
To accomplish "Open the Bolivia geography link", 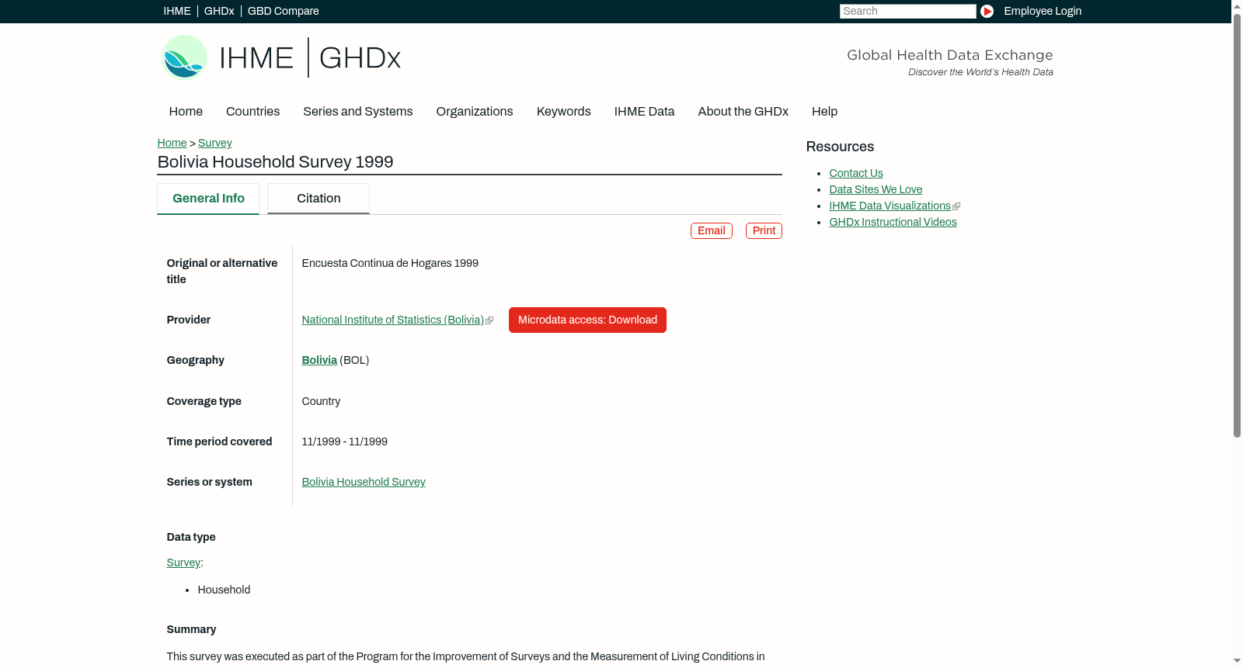I will (319, 360).
